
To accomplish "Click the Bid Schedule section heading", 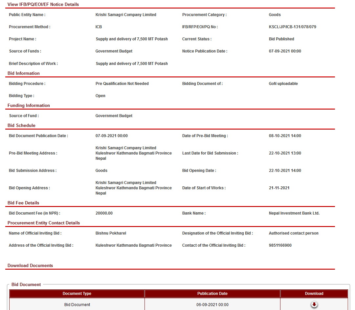I will (21, 125).
